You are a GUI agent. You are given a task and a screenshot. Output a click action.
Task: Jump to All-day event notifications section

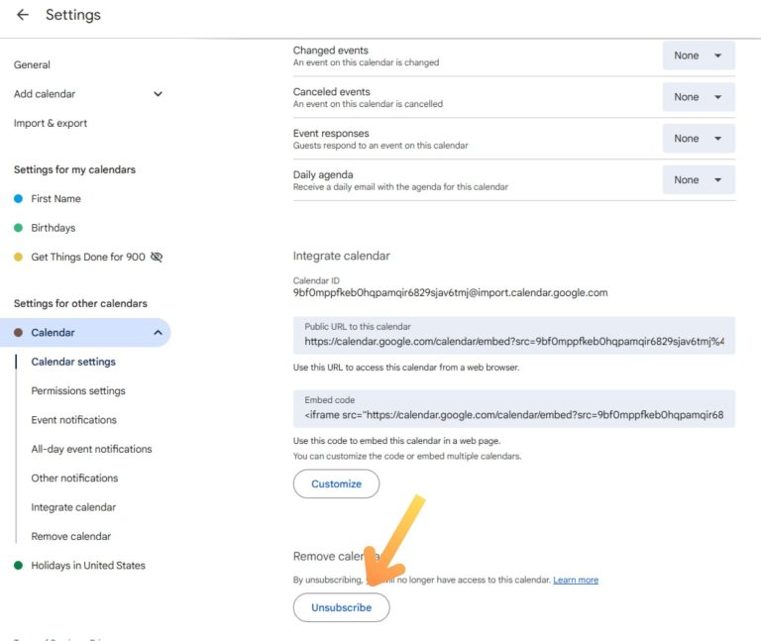(x=92, y=449)
